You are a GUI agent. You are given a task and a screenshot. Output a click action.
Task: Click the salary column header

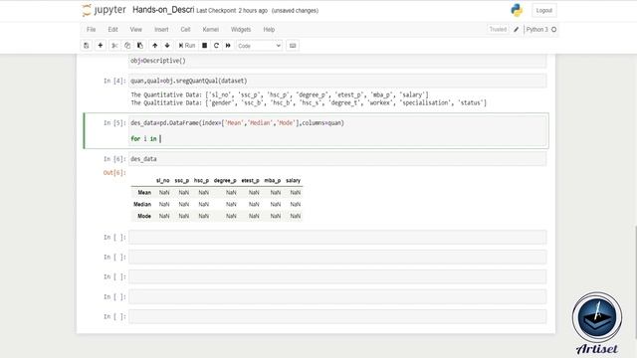[293, 180]
